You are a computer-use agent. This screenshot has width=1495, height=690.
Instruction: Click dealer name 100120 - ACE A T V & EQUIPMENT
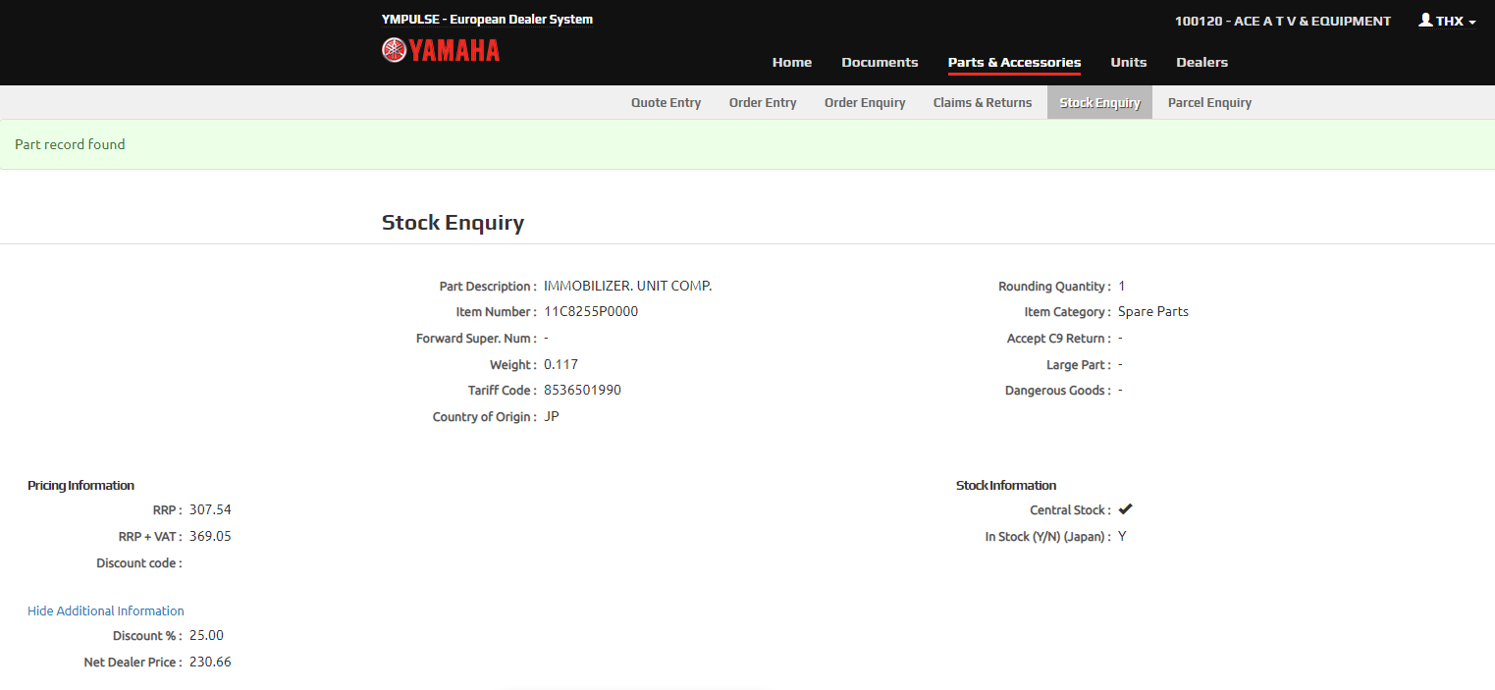pyautogui.click(x=1283, y=21)
